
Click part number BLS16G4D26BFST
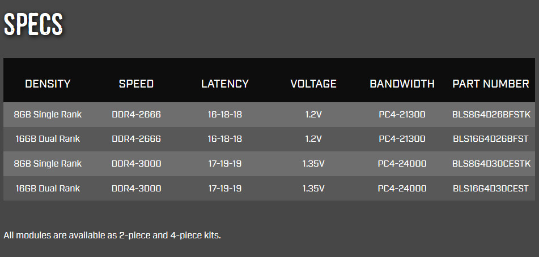(x=491, y=139)
